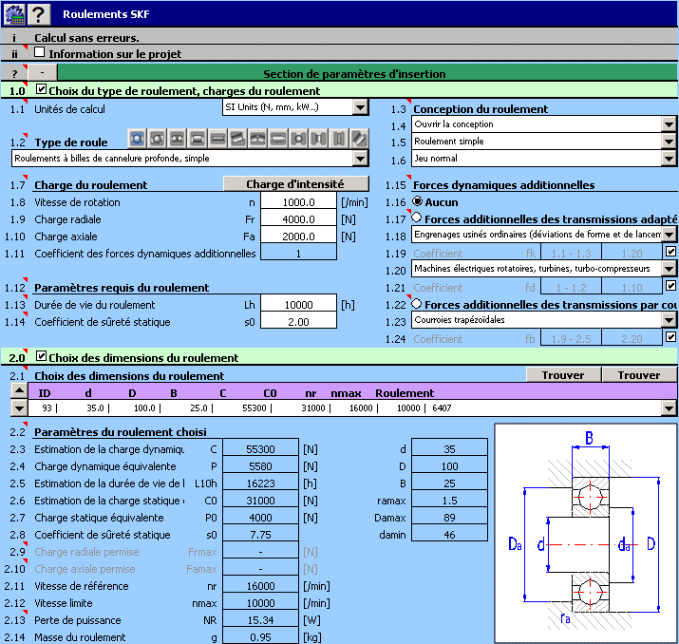Image resolution: width=679 pixels, height=644 pixels.
Task: Click the up arrow of the bearing list spinner
Action: coord(19,390)
